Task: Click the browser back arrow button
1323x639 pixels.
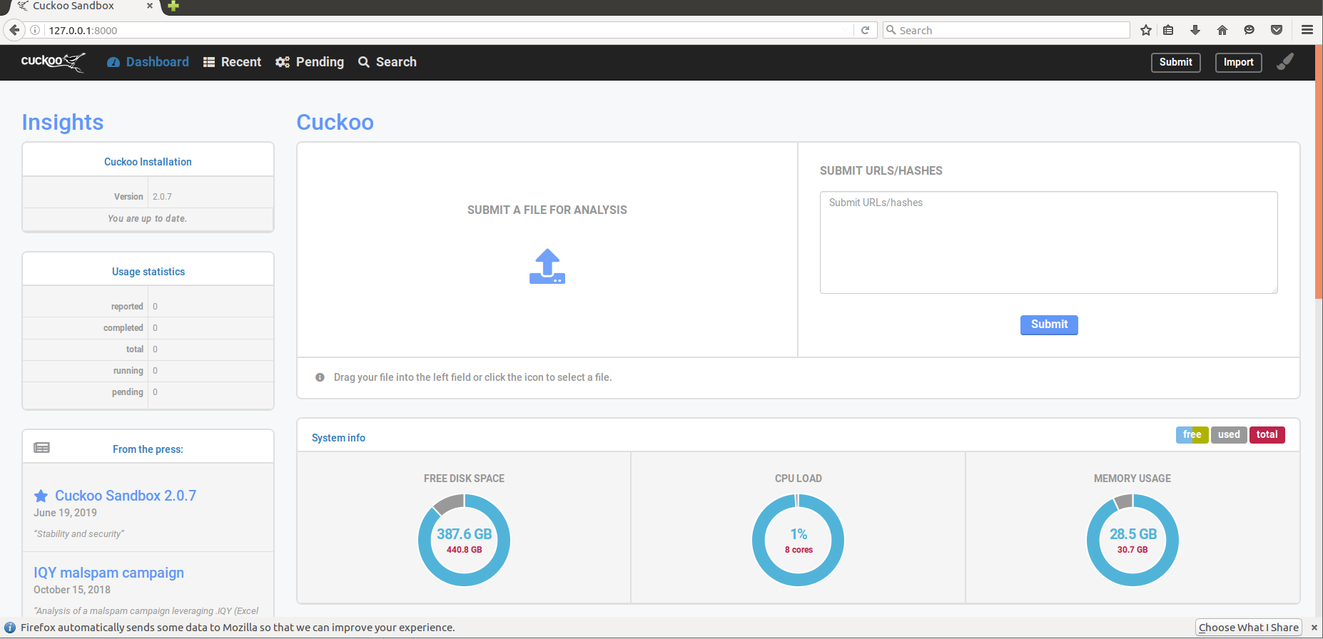Action: (x=14, y=30)
